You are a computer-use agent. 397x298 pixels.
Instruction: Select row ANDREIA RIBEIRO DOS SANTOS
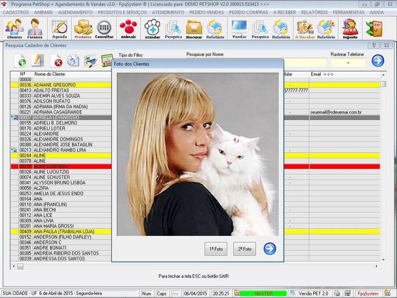pyautogui.click(x=61, y=253)
